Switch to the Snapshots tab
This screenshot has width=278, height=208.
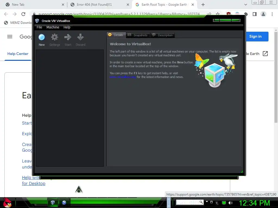coord(138,35)
